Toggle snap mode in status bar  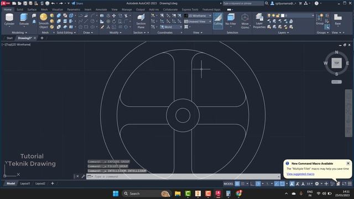coord(243,184)
